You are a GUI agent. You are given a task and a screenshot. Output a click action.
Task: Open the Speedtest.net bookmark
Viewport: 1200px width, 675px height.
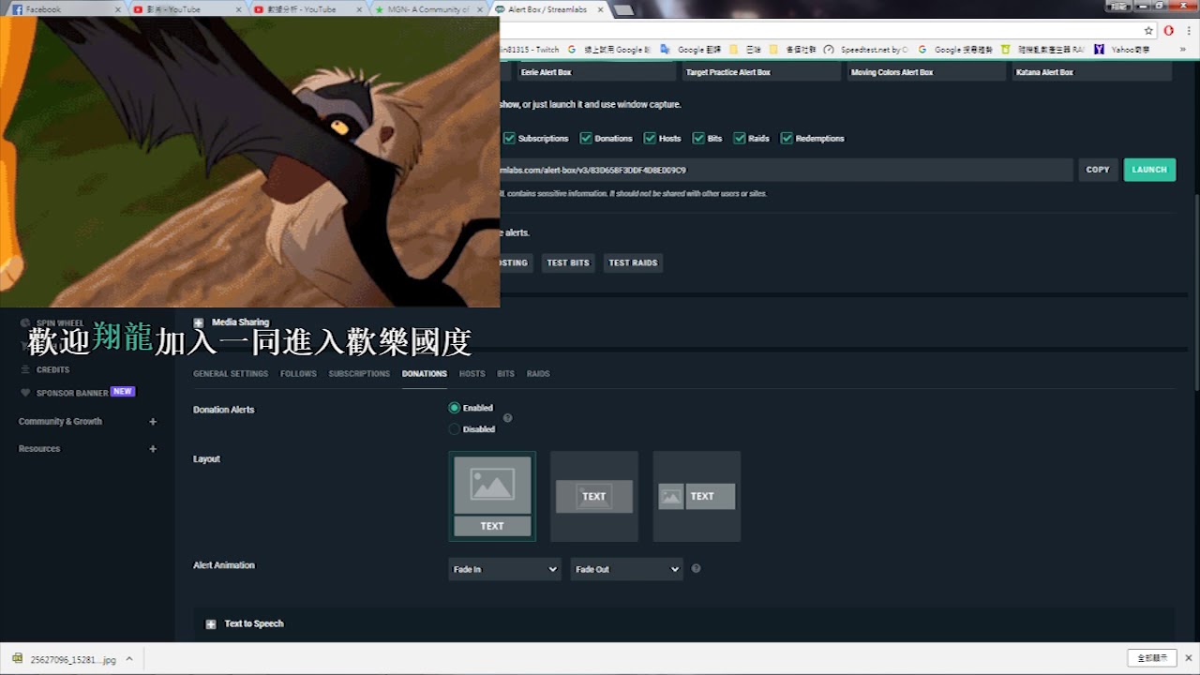click(866, 50)
